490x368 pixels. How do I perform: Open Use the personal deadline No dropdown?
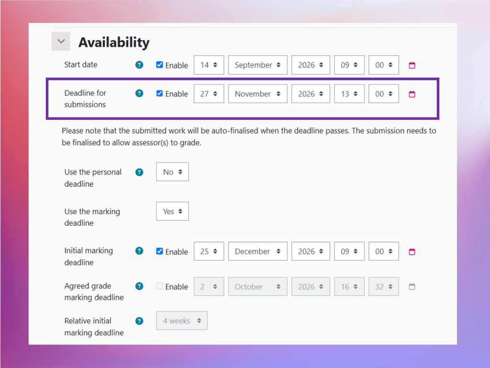[x=172, y=172]
